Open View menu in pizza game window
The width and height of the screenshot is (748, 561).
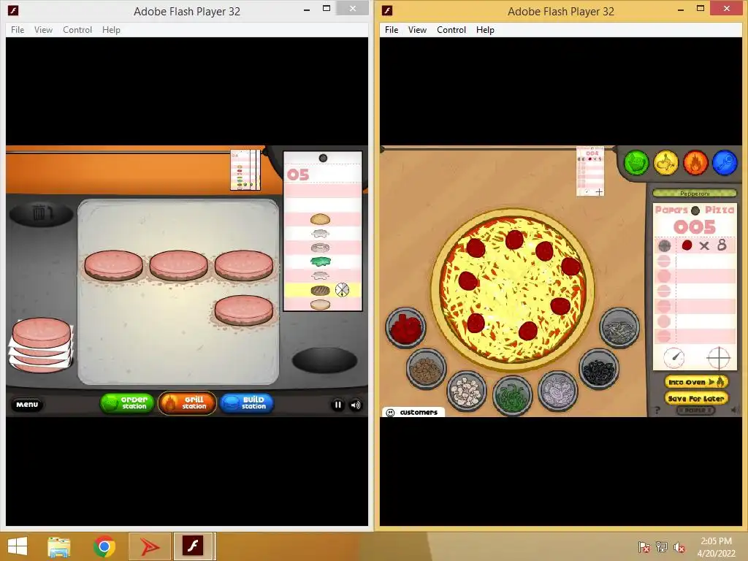coord(417,29)
